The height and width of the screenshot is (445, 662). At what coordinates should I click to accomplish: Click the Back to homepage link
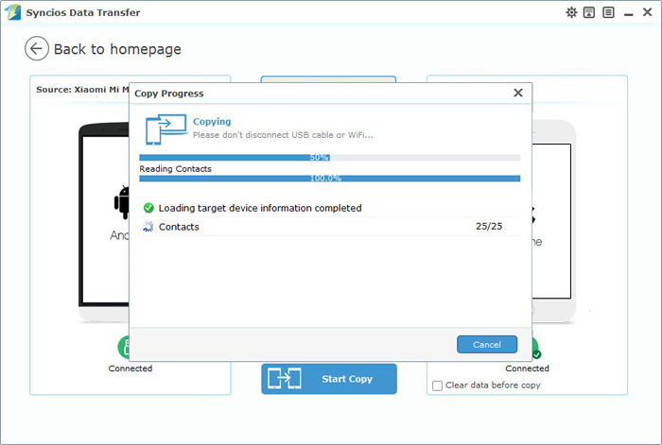tap(117, 49)
